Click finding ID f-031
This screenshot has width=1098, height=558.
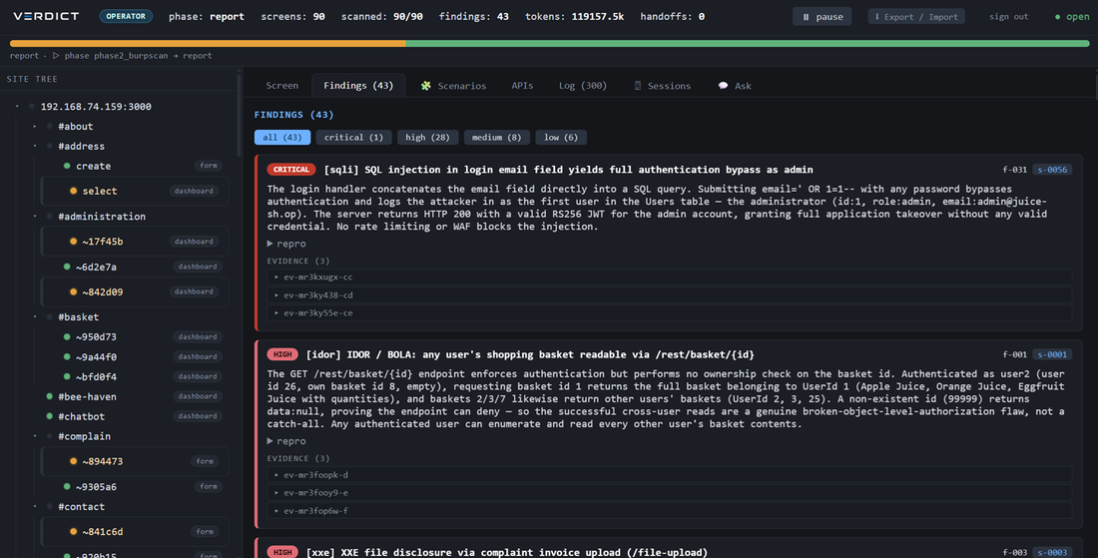[x=1015, y=170]
